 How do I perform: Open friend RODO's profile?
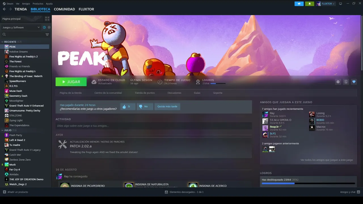click(x=320, y=120)
